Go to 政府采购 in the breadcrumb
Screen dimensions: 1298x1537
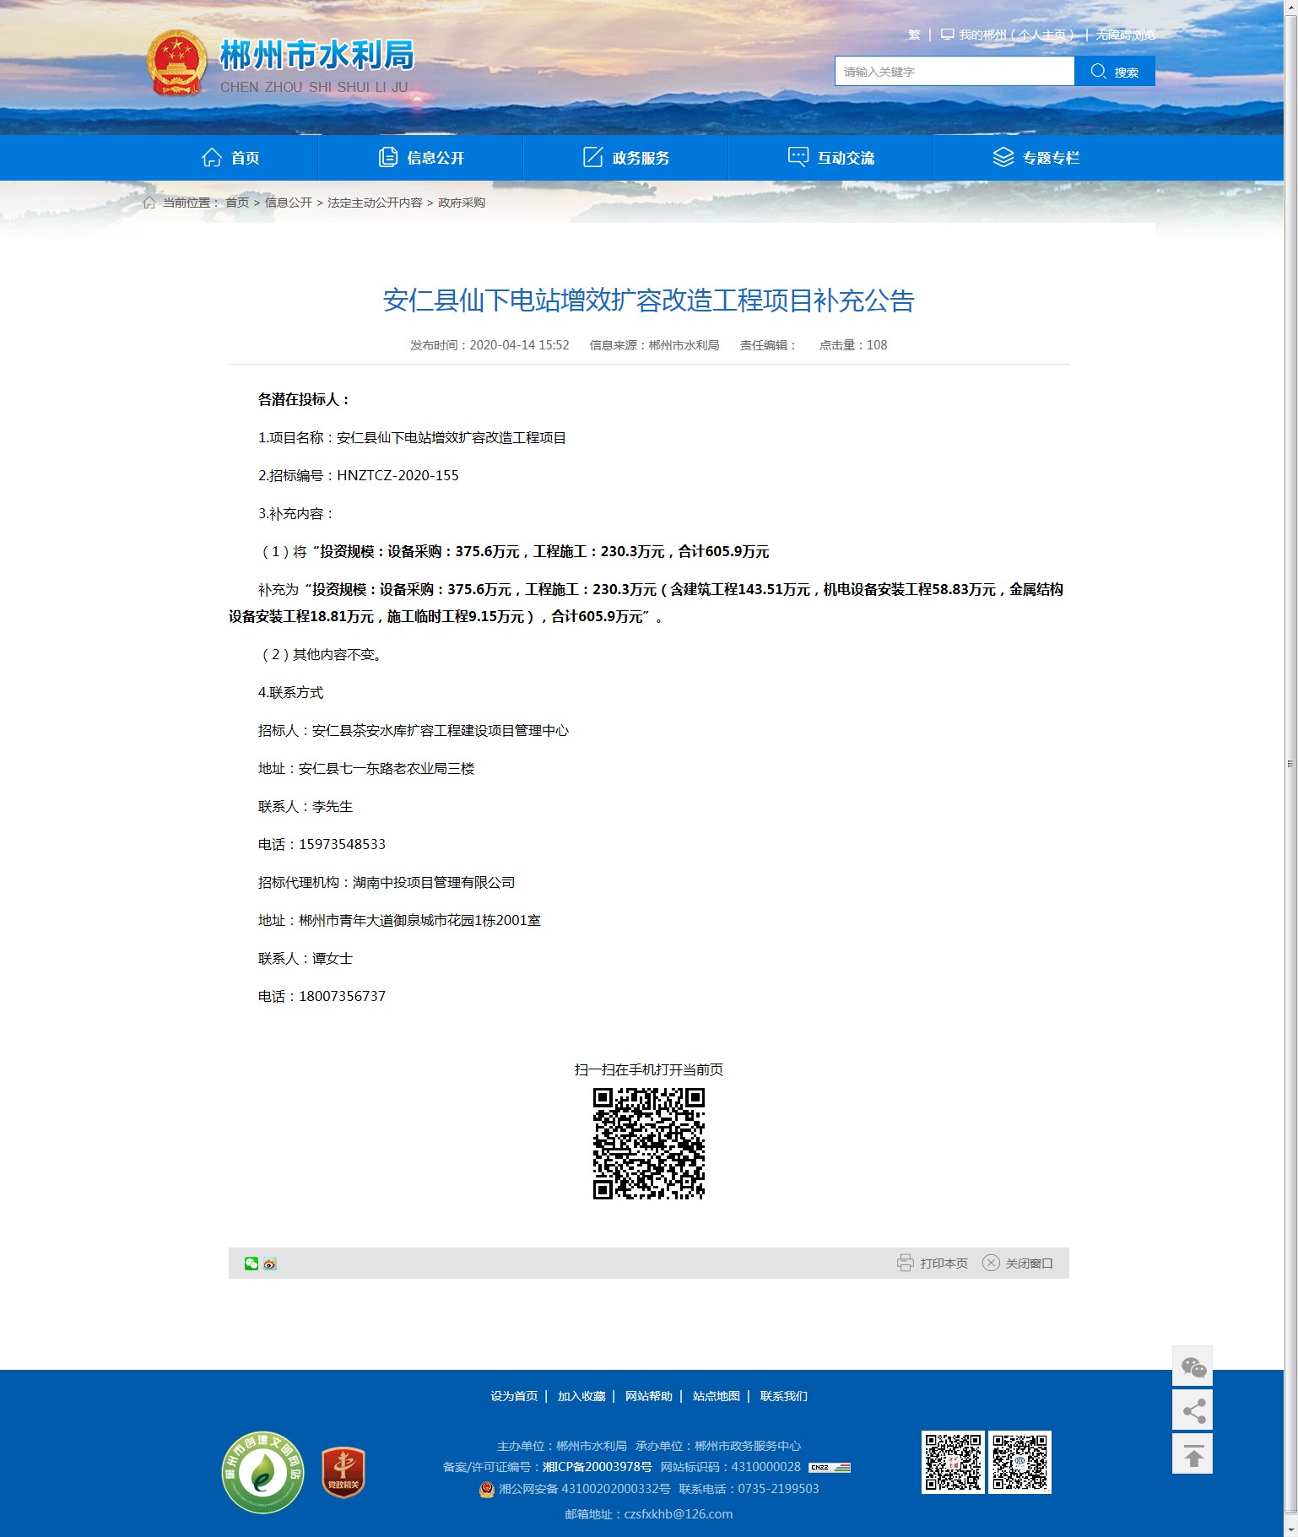coord(462,203)
